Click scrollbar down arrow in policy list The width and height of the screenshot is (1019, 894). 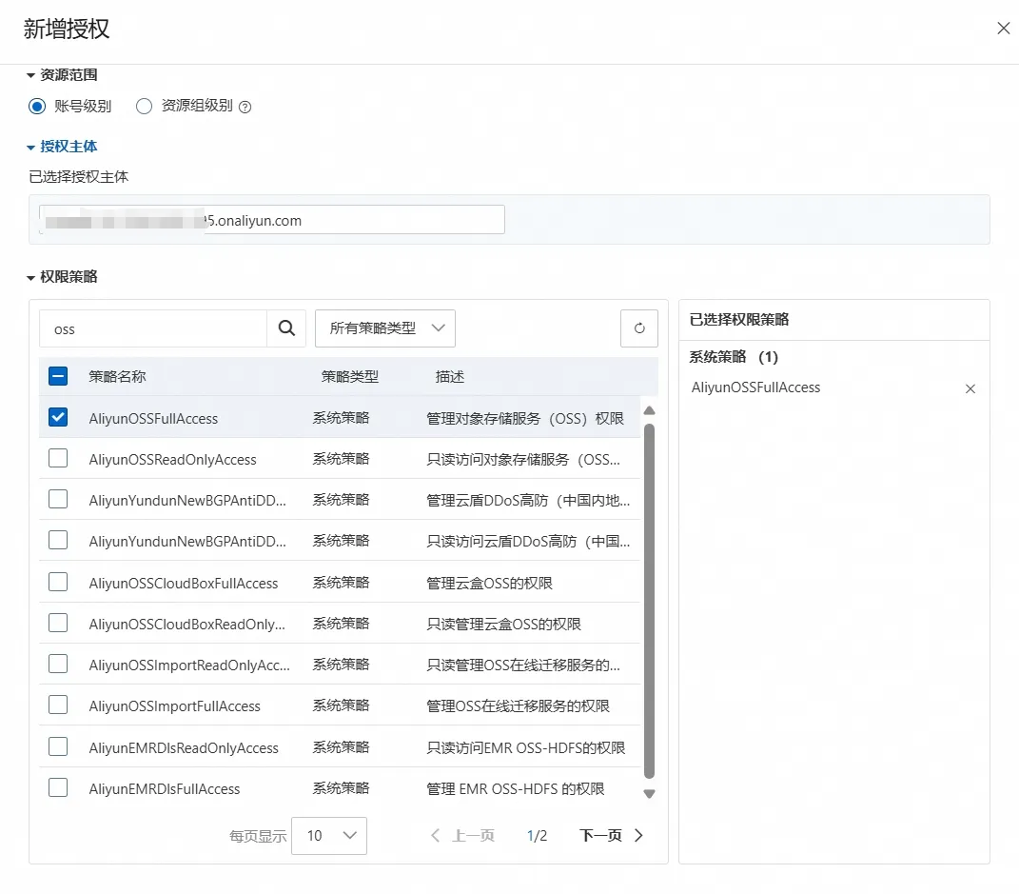tap(649, 794)
